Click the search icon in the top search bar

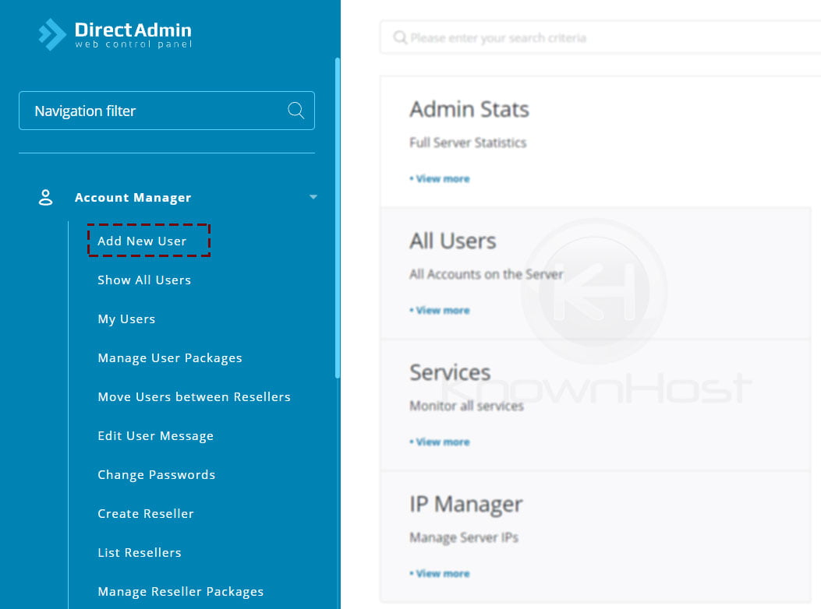(x=400, y=37)
